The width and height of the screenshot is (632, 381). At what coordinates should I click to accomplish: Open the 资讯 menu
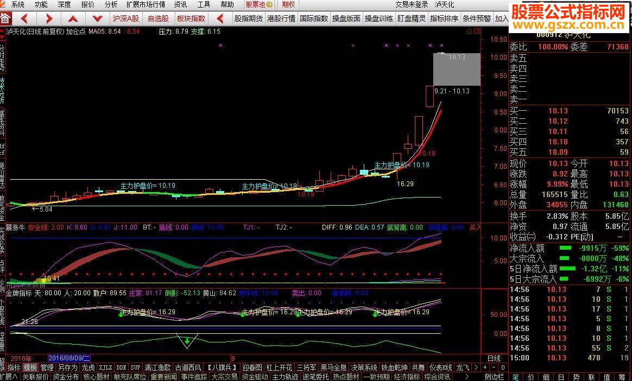pyautogui.click(x=180, y=5)
